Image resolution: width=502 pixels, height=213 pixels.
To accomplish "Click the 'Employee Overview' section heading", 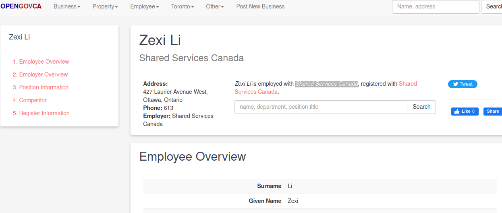I will 193,157.
